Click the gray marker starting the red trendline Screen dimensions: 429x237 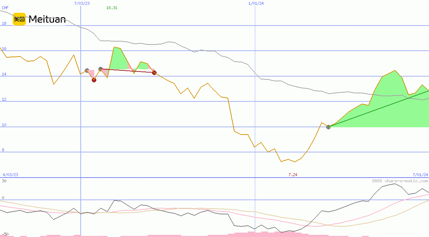[100, 69]
